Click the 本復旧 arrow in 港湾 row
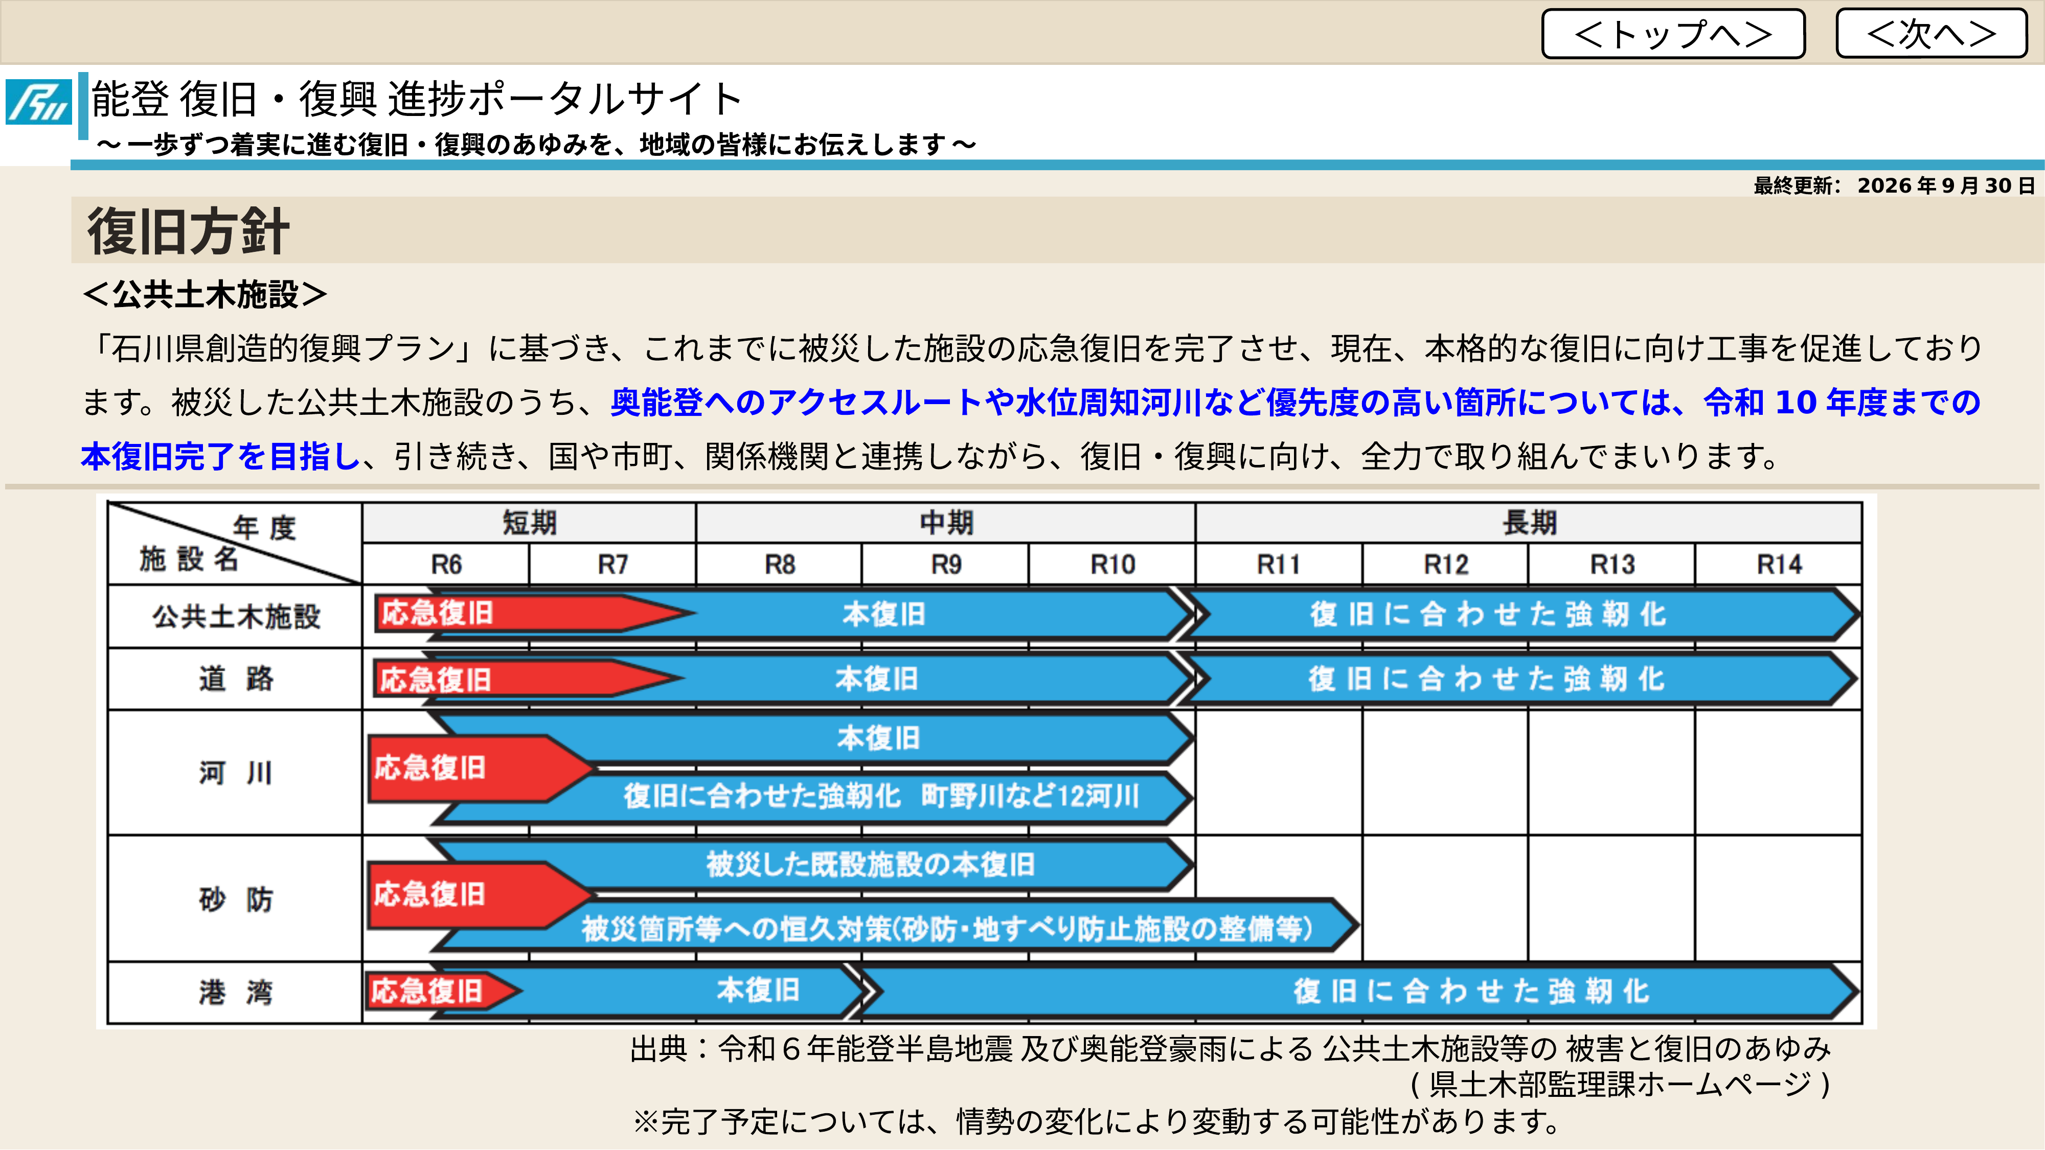Image resolution: width=2045 pixels, height=1150 pixels. (x=758, y=990)
